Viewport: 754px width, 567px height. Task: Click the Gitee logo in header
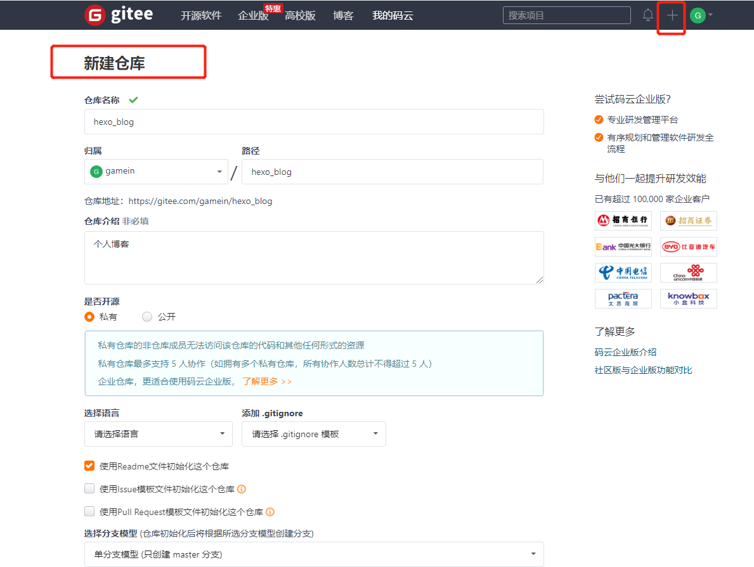click(x=119, y=15)
